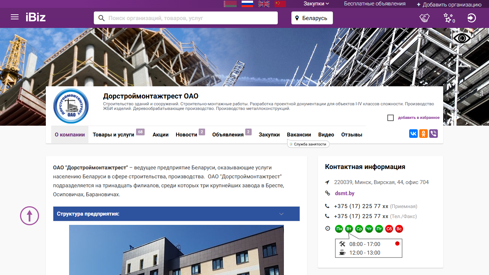489x275 pixels.
Task: Open the Закупки dropdown in the top bar
Action: [316, 4]
